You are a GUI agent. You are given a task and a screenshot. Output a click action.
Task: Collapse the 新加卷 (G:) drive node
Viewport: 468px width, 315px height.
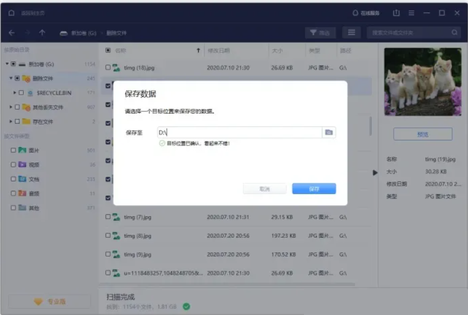pyautogui.click(x=7, y=64)
